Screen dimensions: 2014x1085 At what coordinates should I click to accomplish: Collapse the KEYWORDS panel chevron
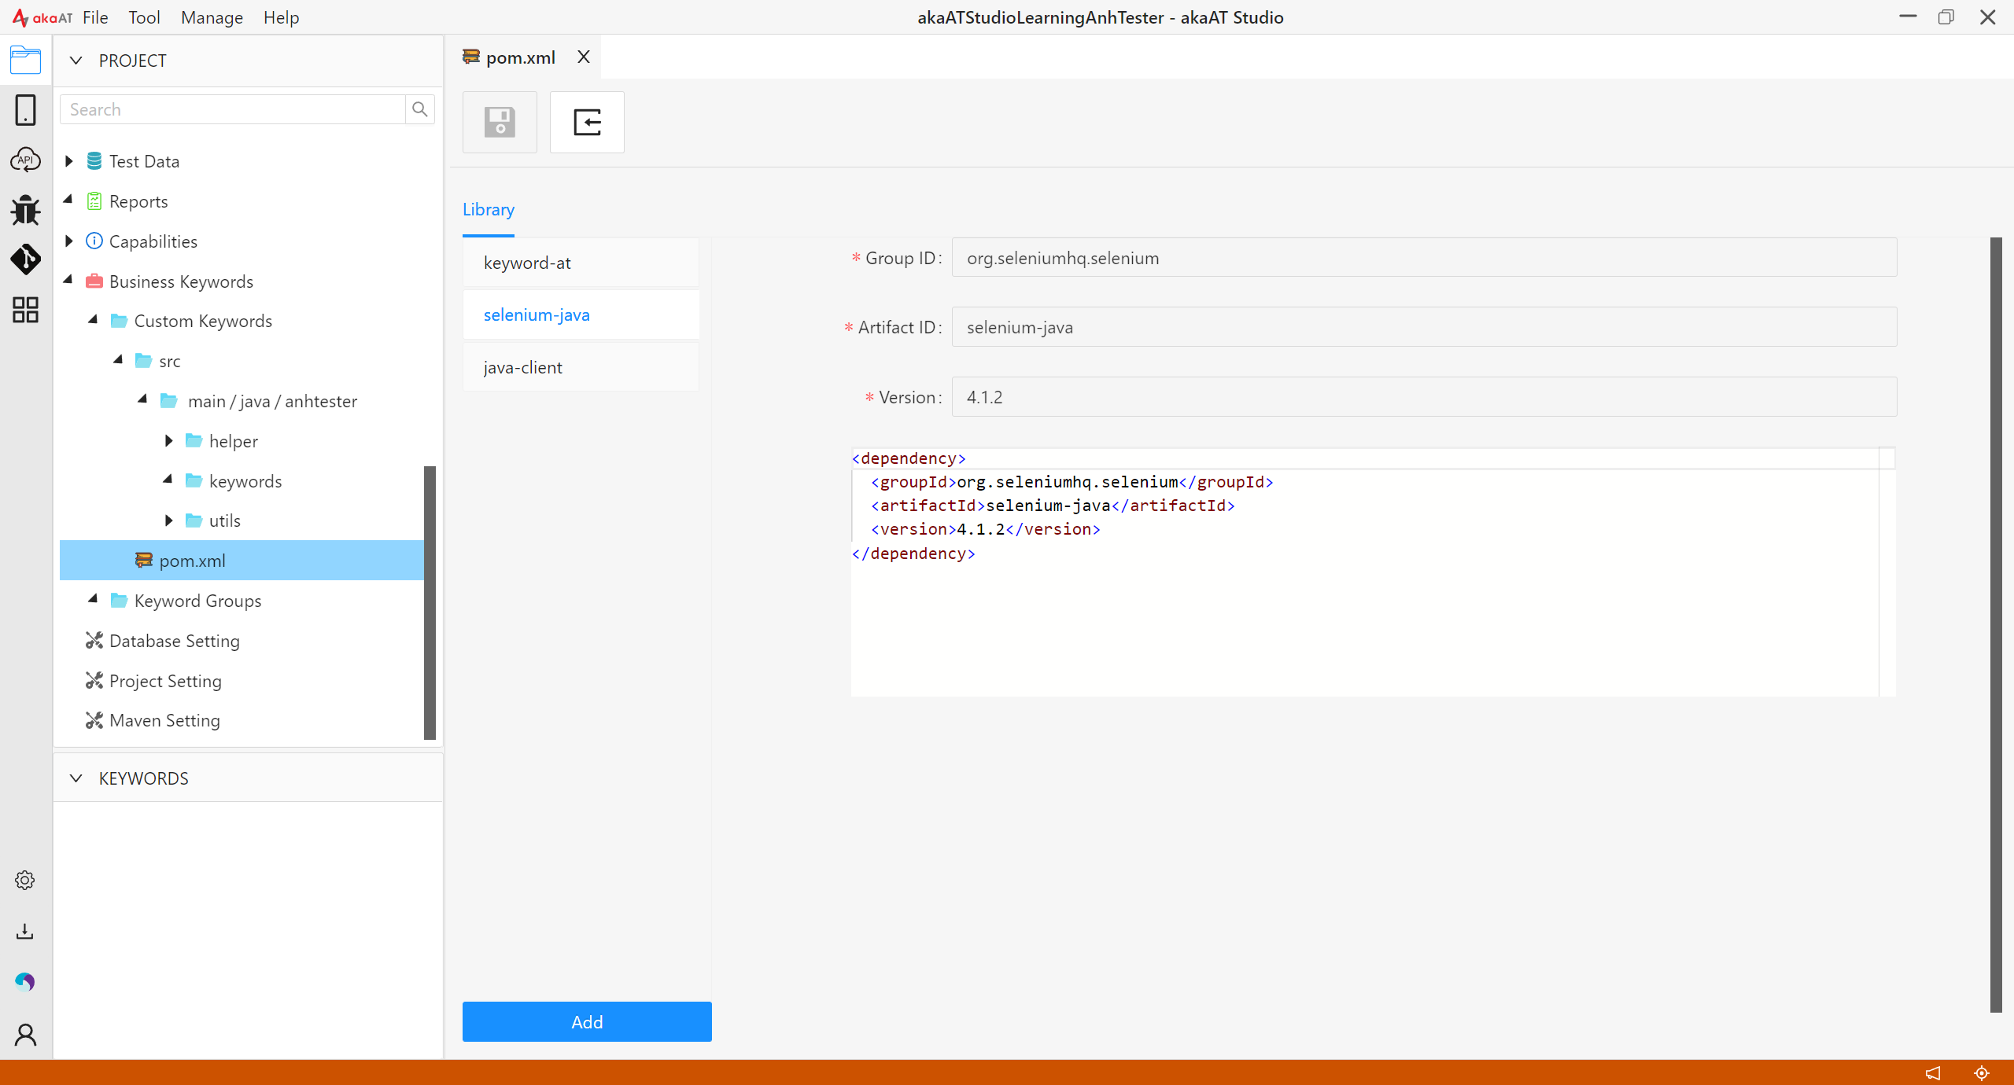[76, 778]
